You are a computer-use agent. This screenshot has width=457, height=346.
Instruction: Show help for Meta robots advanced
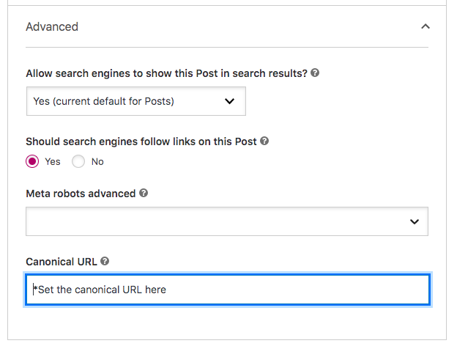[x=144, y=193]
